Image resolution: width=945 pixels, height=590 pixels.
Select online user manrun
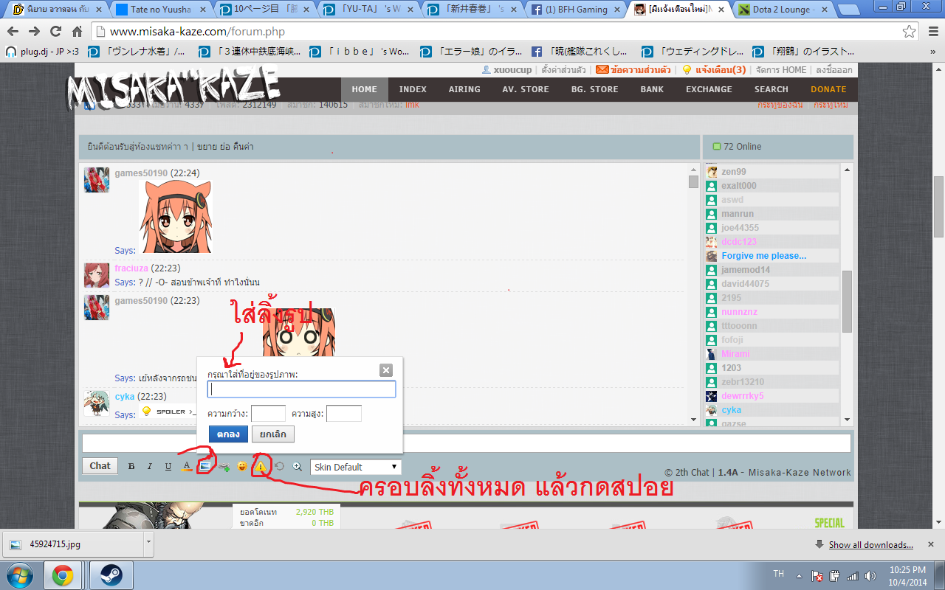(x=737, y=214)
